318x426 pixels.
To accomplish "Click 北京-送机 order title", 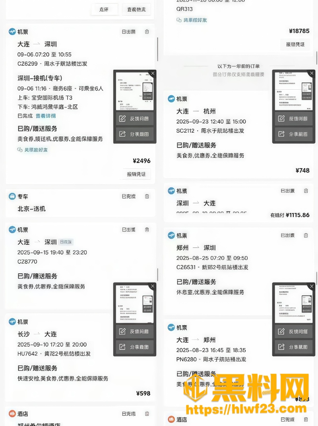I will (x=31, y=209).
